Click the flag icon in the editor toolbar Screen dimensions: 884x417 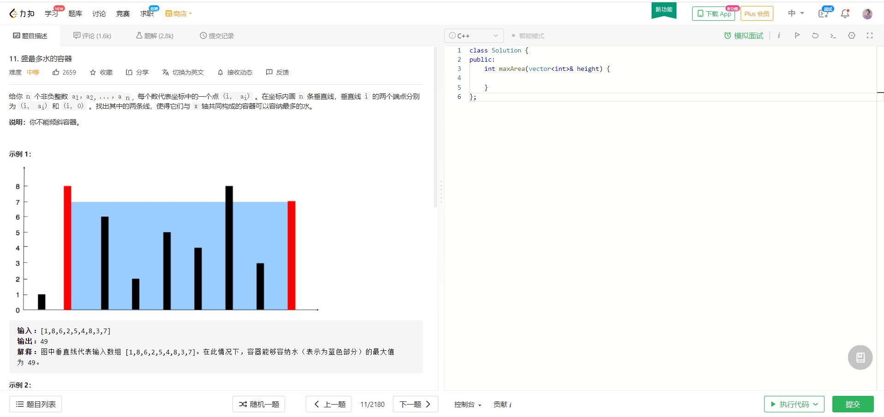(797, 35)
